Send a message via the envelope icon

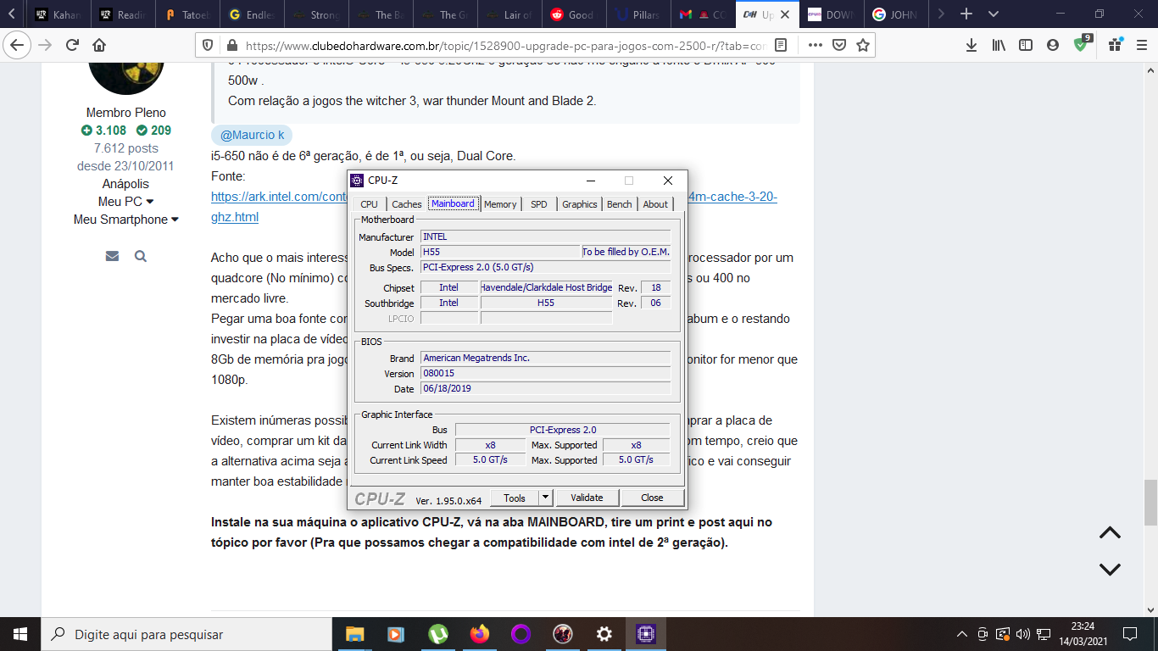pyautogui.click(x=112, y=256)
